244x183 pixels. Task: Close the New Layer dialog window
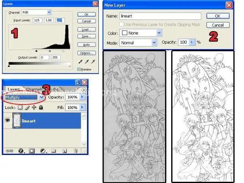[229, 5]
